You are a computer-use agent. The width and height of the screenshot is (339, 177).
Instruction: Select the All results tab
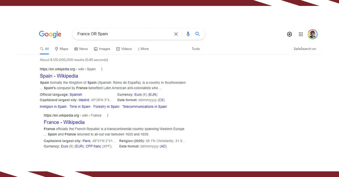(44, 49)
